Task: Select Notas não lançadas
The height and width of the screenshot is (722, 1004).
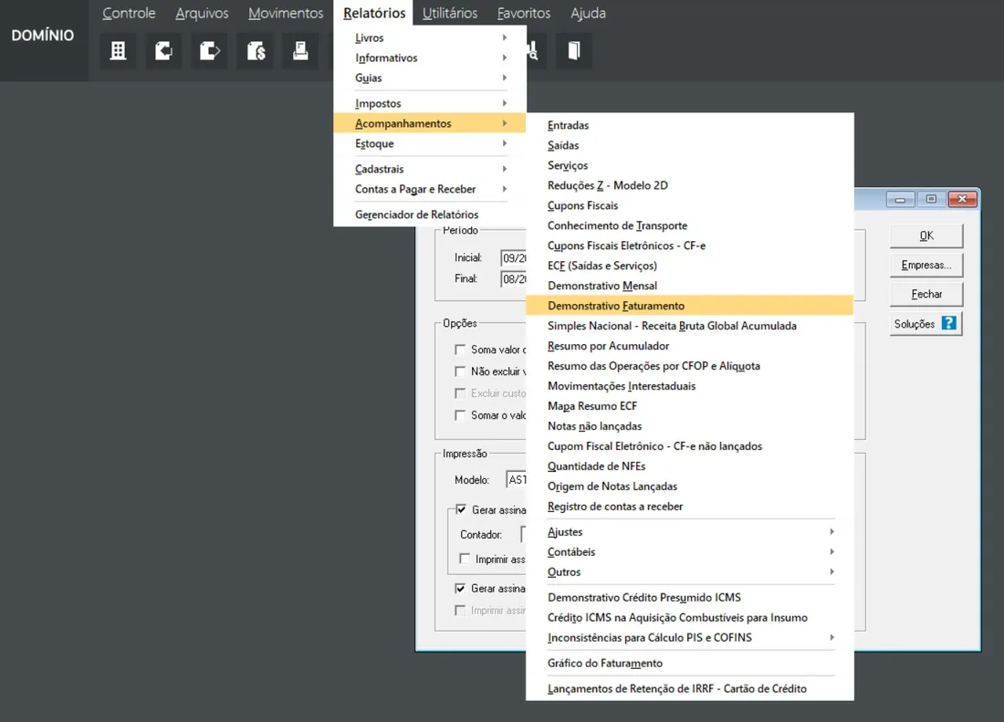Action: click(x=690, y=426)
